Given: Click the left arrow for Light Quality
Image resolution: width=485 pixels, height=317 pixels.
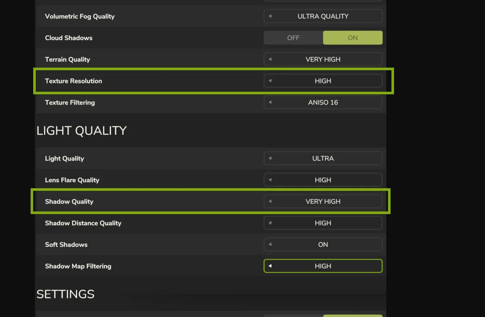Looking at the screenshot, I should coord(270,158).
